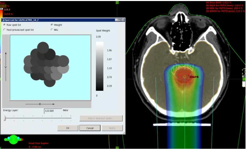This screenshot has width=246, height=149.
Task: Click the dose color scale at top left
Action: click(x=1, y=14)
